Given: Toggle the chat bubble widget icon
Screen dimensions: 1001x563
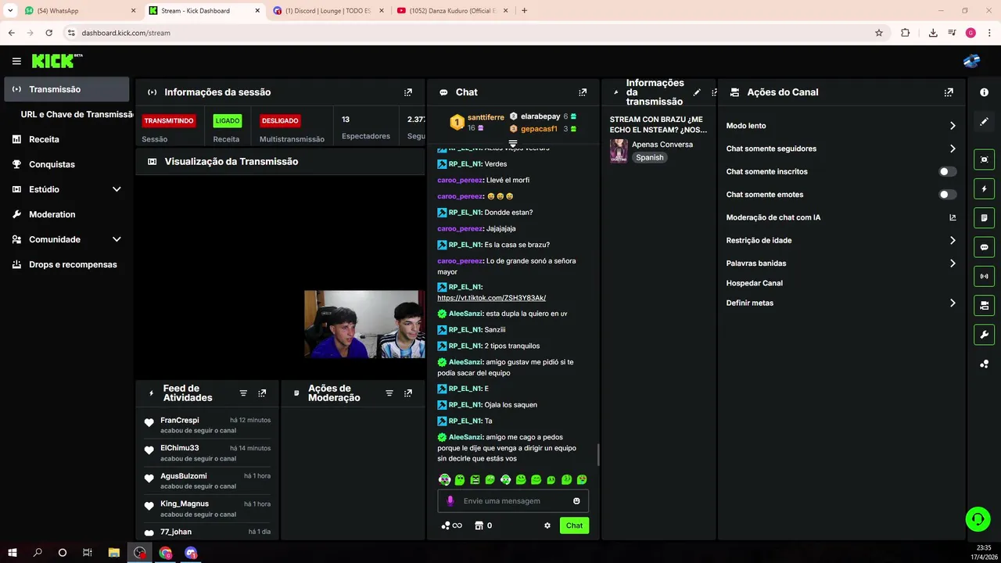Looking at the screenshot, I should [x=984, y=247].
